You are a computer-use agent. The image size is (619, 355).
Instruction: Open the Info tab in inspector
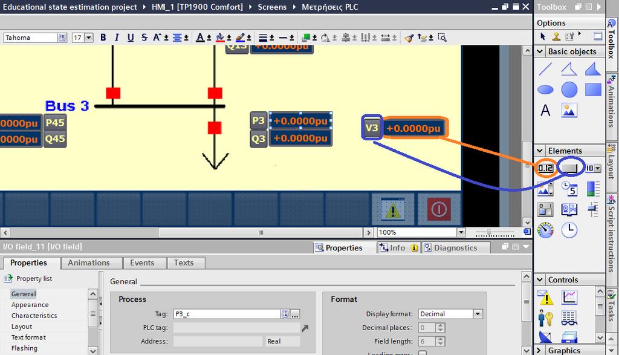398,247
